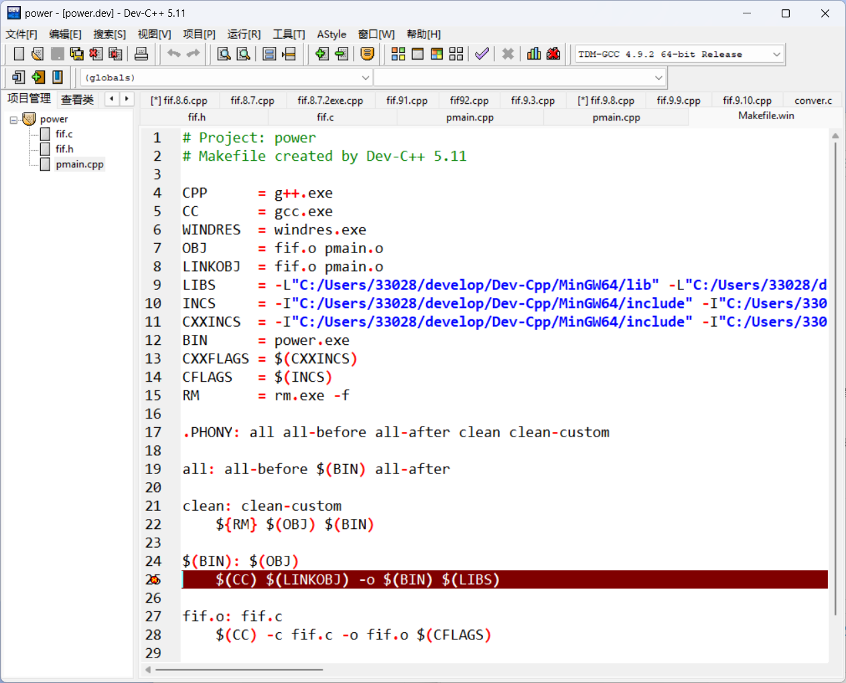Click the editor vertical scrollbar thumb
Viewport: 846px width, 683px height.
click(x=835, y=378)
